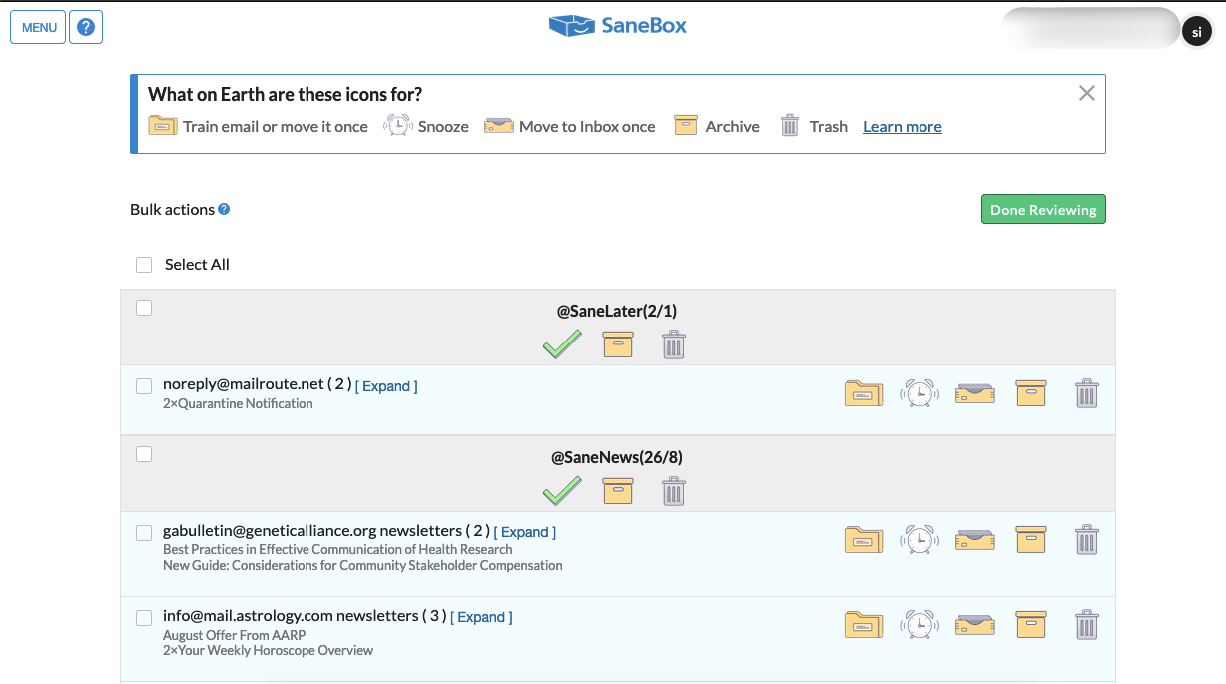Click 'August Offer From AARP' subject
Screen dimensions: 1226x684
coord(234,635)
